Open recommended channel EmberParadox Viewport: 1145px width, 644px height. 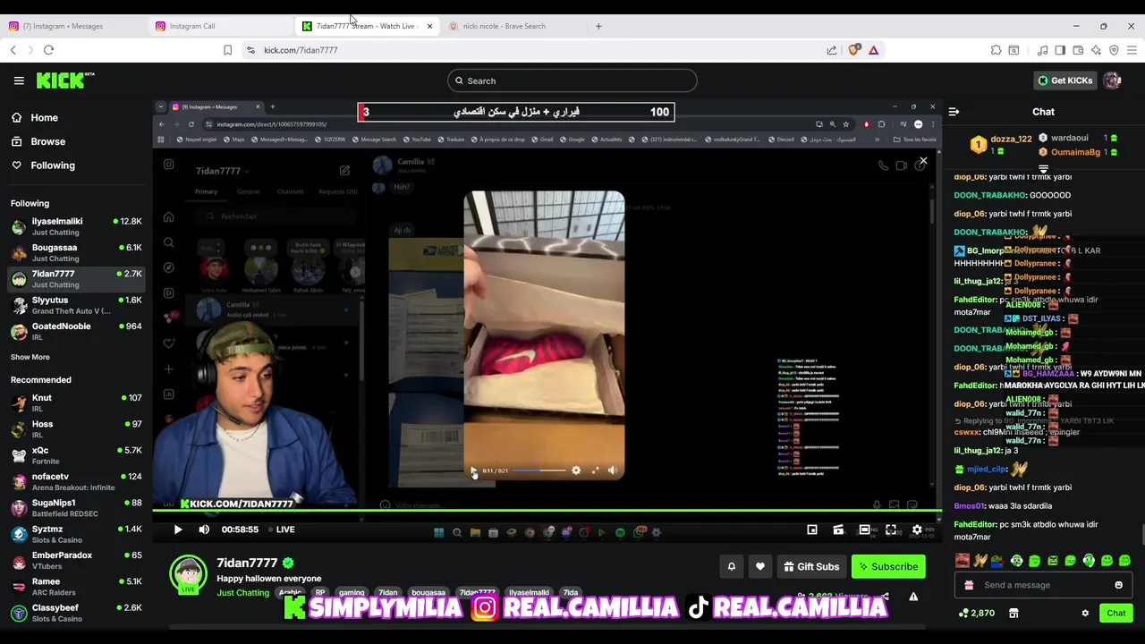[75, 561]
